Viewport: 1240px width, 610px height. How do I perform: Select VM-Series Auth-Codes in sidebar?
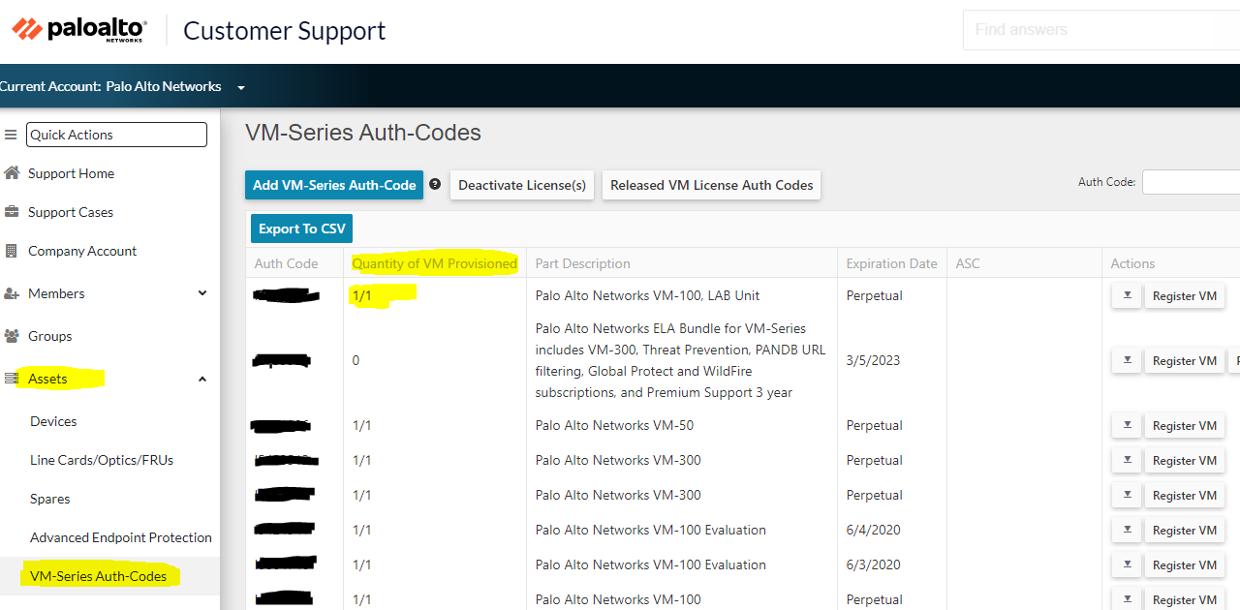coord(98,576)
